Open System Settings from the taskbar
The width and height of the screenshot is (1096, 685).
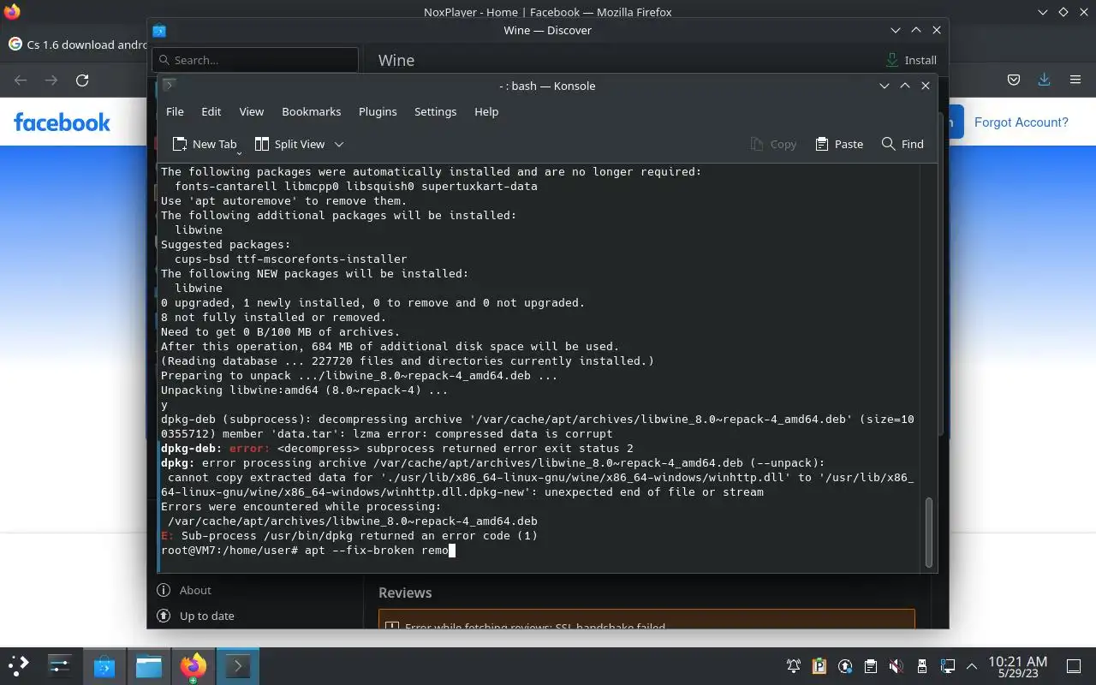[x=60, y=665]
